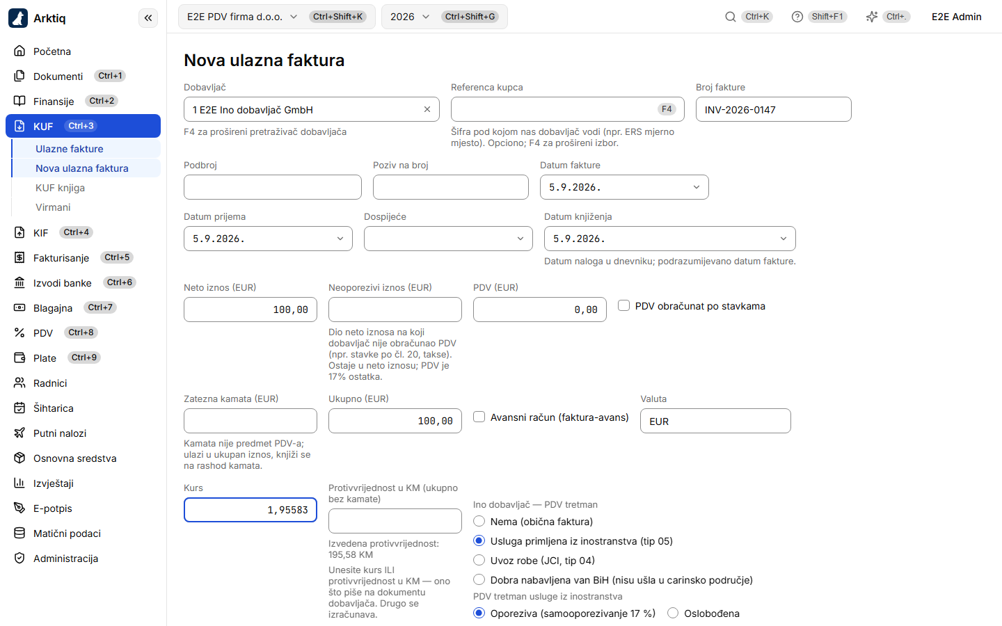1002x626 pixels.
Task: Open the Dospijeće date dropdown
Action: [448, 239]
